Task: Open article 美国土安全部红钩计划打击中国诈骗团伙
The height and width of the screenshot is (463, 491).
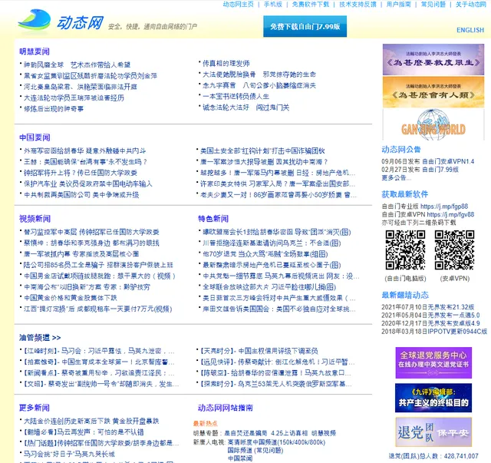Action: [x=262, y=150]
